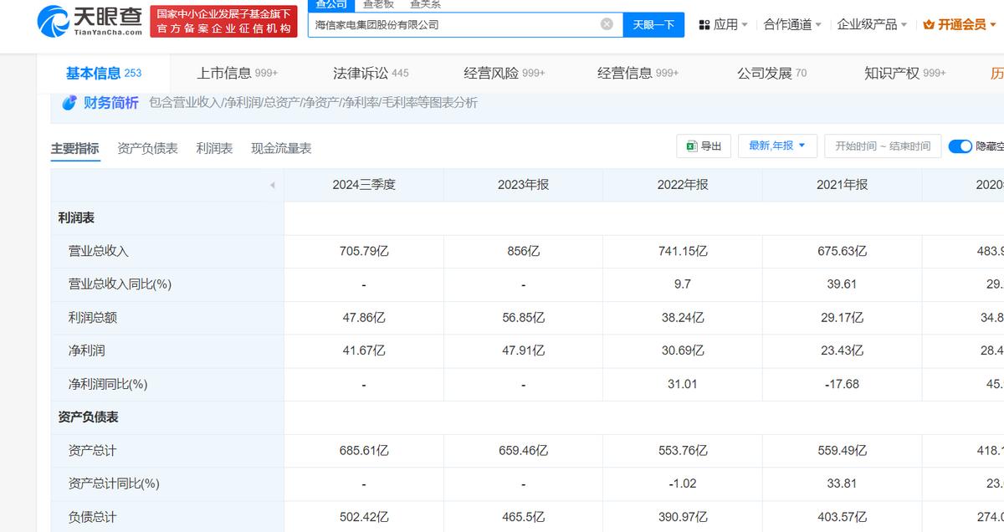Expand the 企业级产品 menu
This screenshot has height=532, width=1004.
pyautogui.click(x=872, y=25)
